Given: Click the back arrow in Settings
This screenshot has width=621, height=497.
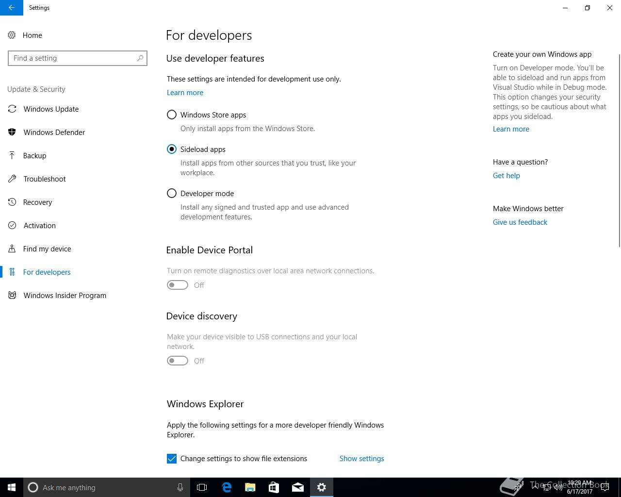Looking at the screenshot, I should click(x=12, y=8).
